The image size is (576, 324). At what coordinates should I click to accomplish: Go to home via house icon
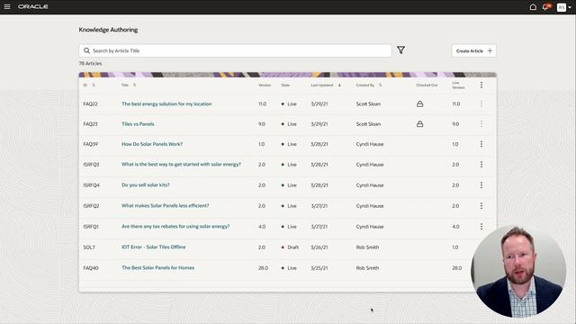click(533, 7)
